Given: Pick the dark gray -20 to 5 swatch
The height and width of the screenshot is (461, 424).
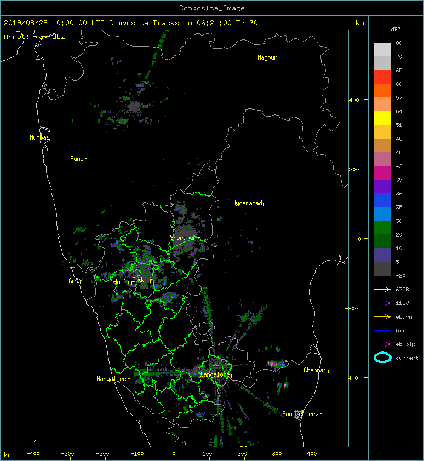Looking at the screenshot, I should (x=382, y=269).
